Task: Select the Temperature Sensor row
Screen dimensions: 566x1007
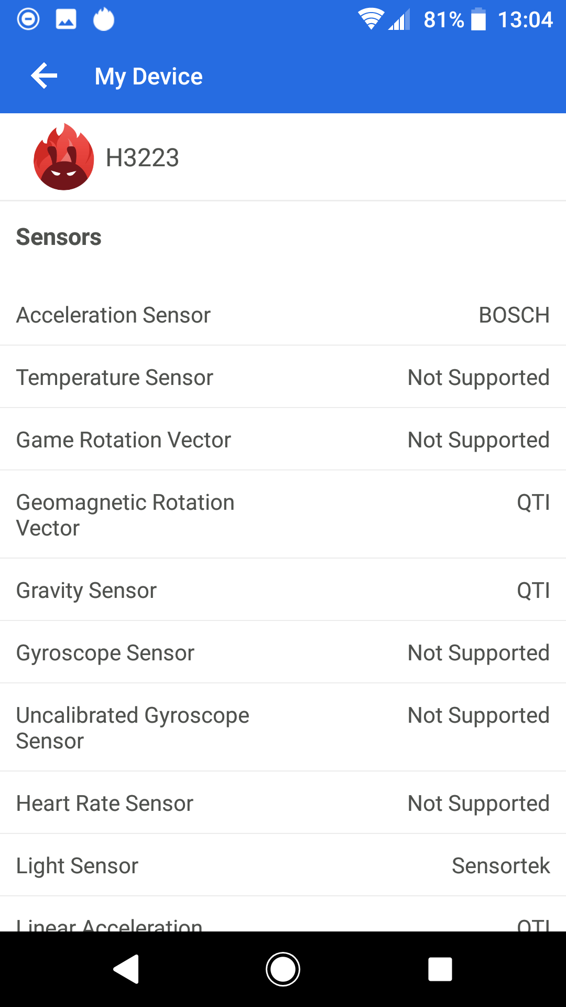Action: (x=283, y=378)
